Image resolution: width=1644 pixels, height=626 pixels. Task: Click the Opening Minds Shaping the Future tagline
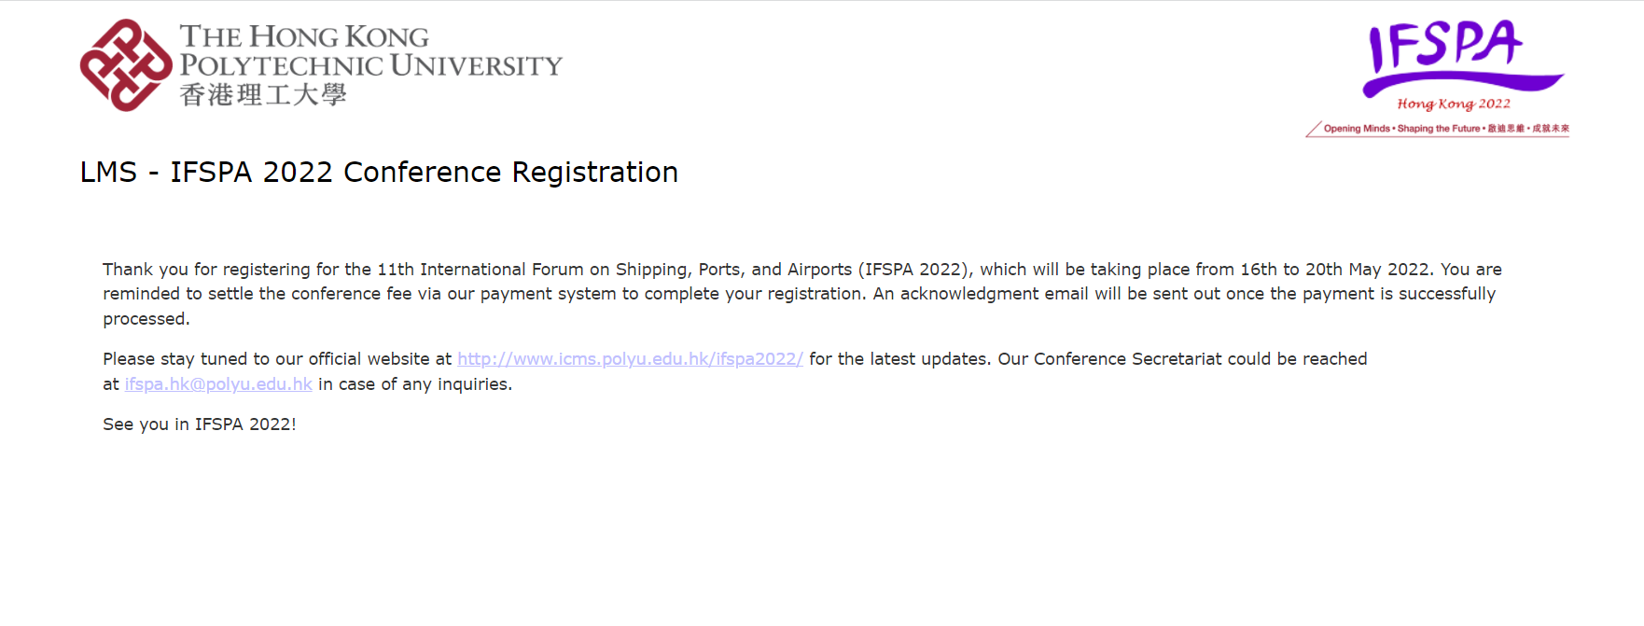click(1446, 129)
